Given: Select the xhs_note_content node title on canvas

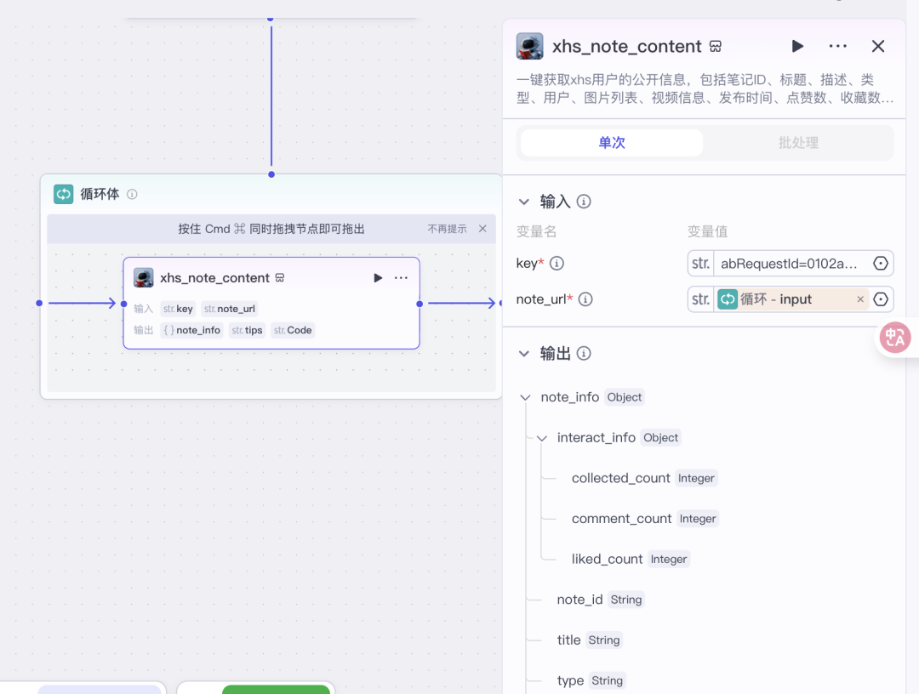Looking at the screenshot, I should coord(214,277).
